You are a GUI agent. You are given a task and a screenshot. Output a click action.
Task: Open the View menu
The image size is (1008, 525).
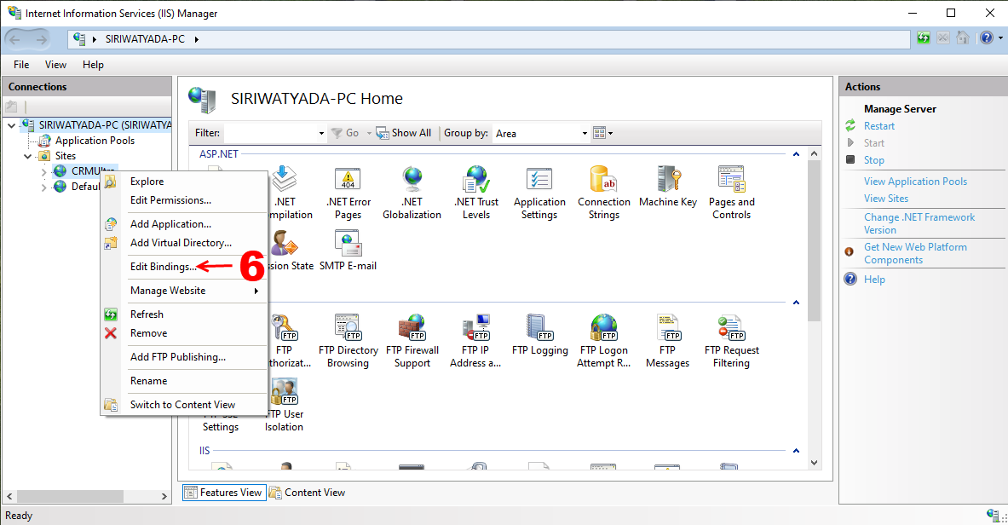55,65
